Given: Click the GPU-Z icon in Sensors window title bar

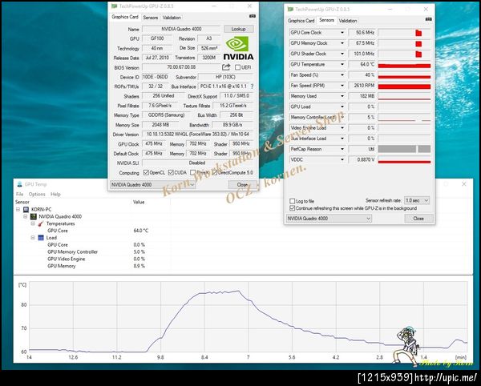Looking at the screenshot, I should point(290,9).
